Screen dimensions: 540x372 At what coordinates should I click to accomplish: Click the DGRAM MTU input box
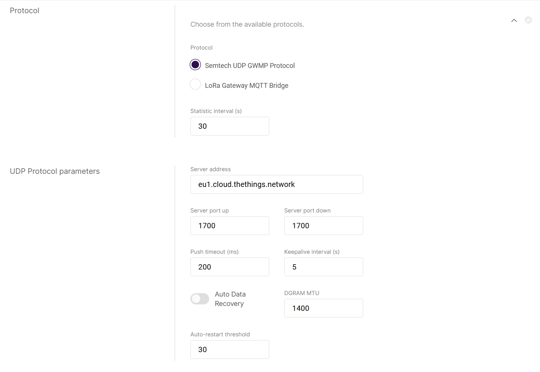323,308
